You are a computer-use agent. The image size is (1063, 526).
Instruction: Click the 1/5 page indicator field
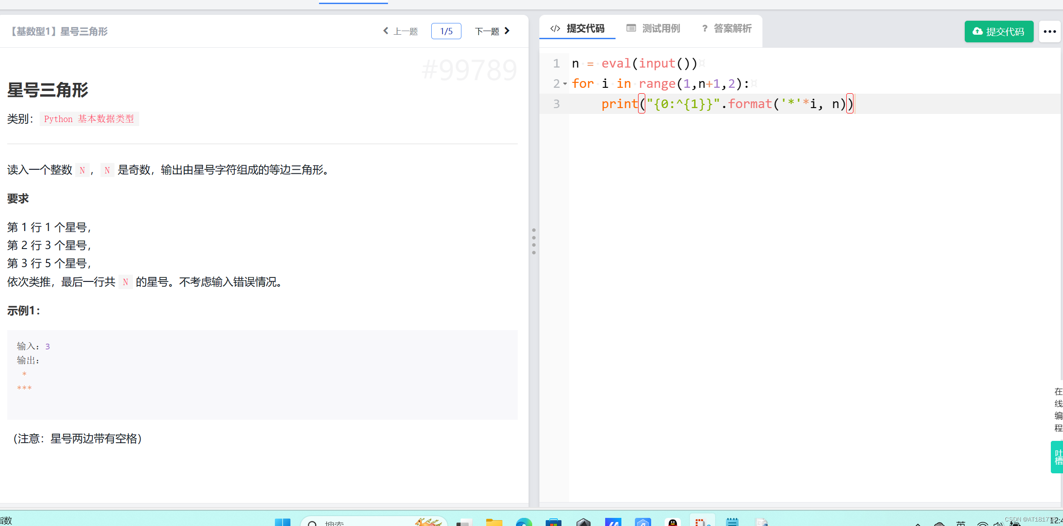(446, 31)
